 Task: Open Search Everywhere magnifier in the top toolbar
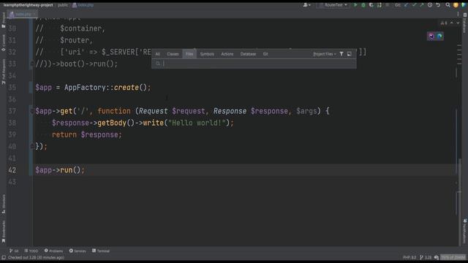(x=448, y=5)
